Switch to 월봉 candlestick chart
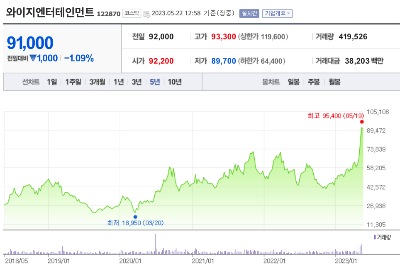 pos(334,82)
